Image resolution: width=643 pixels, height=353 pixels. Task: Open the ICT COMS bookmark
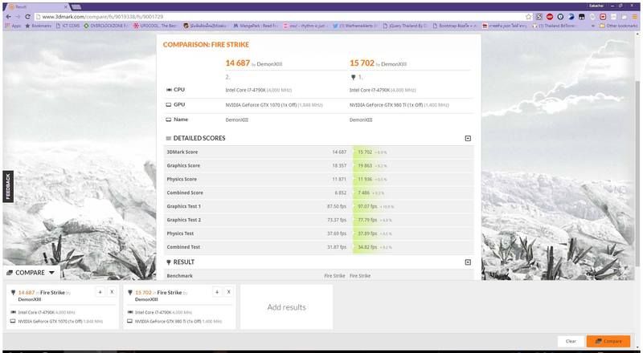tap(68, 26)
